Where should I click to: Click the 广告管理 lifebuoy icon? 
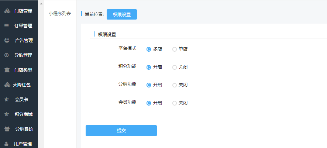point(7,41)
